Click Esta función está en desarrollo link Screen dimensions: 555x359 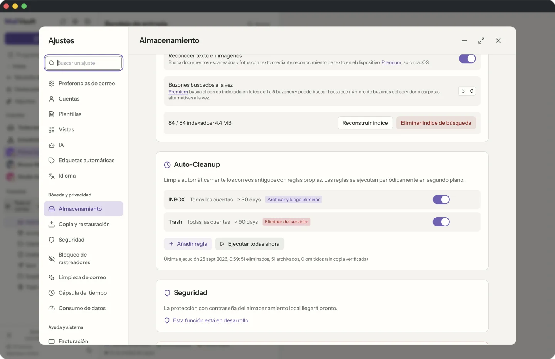tap(210, 320)
